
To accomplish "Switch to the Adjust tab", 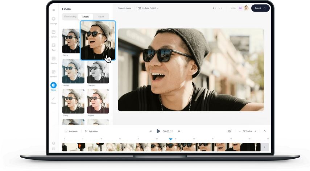I will click(x=101, y=17).
